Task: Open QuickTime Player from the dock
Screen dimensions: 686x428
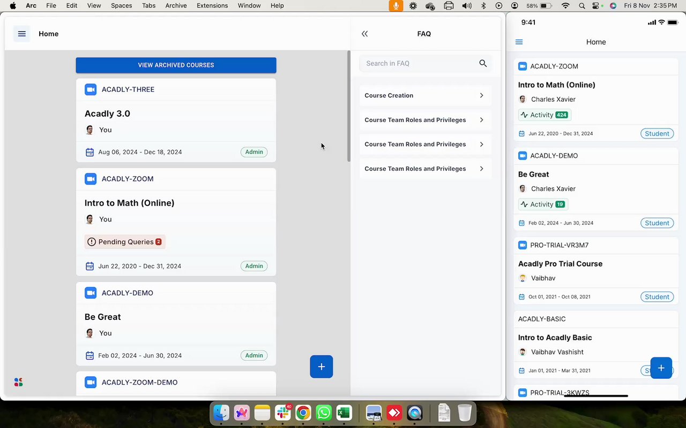Action: (414, 413)
